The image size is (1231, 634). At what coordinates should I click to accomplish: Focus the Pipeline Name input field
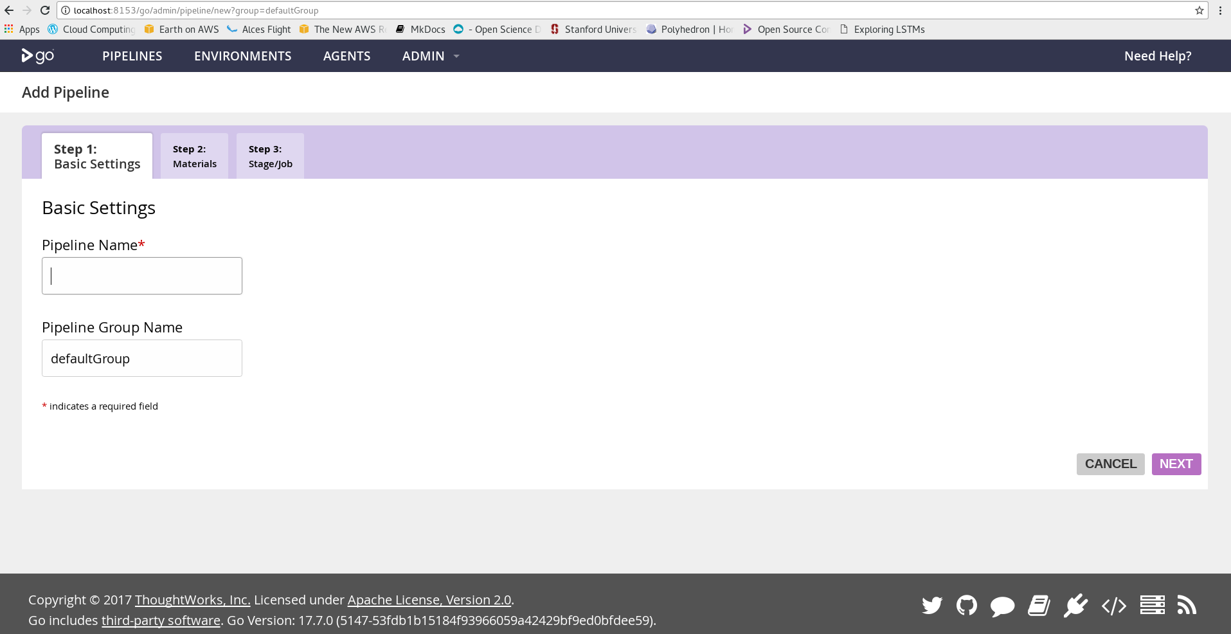tap(142, 276)
